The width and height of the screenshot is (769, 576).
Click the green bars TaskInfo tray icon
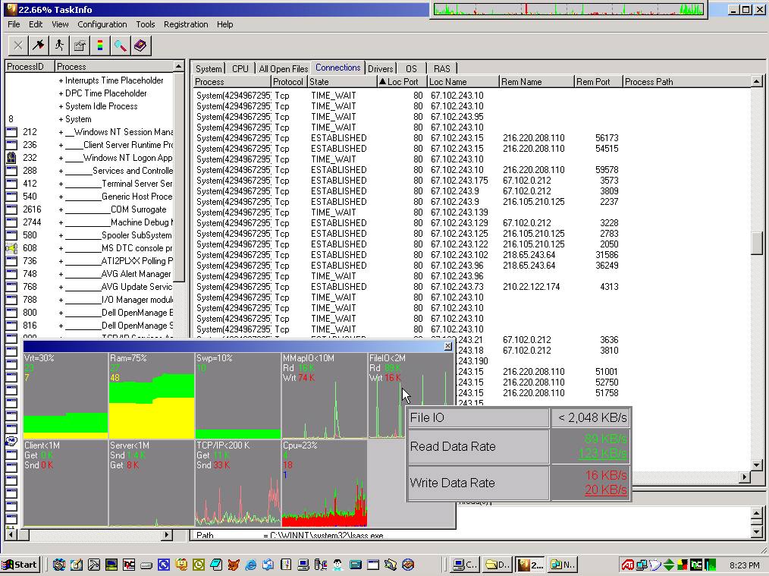coord(710,565)
